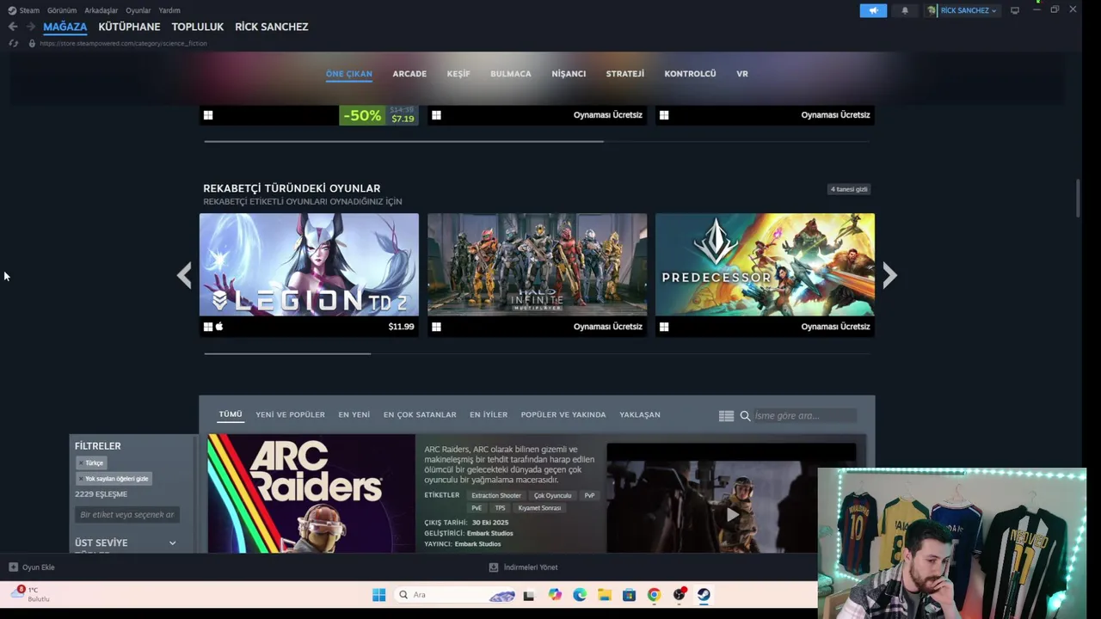
Task: Switch to the Yeni ve Popüler tab
Action: 290,414
